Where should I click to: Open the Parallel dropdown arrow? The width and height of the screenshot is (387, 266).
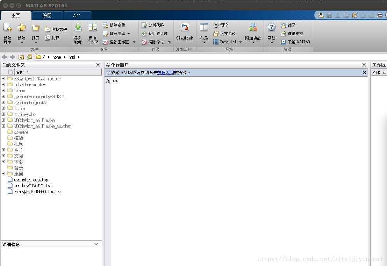point(241,42)
